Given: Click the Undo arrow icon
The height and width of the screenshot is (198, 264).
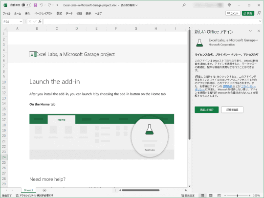Looking at the screenshot, I should click(x=41, y=5).
